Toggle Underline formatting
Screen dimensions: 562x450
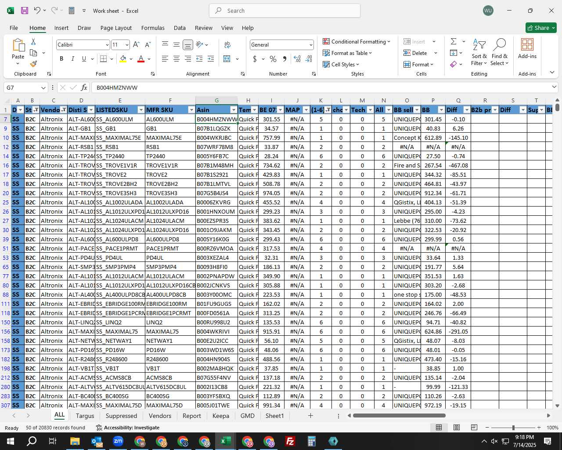point(84,59)
